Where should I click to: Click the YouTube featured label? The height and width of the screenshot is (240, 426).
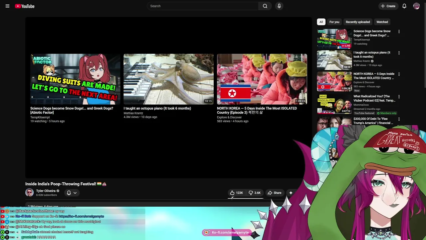364,113
